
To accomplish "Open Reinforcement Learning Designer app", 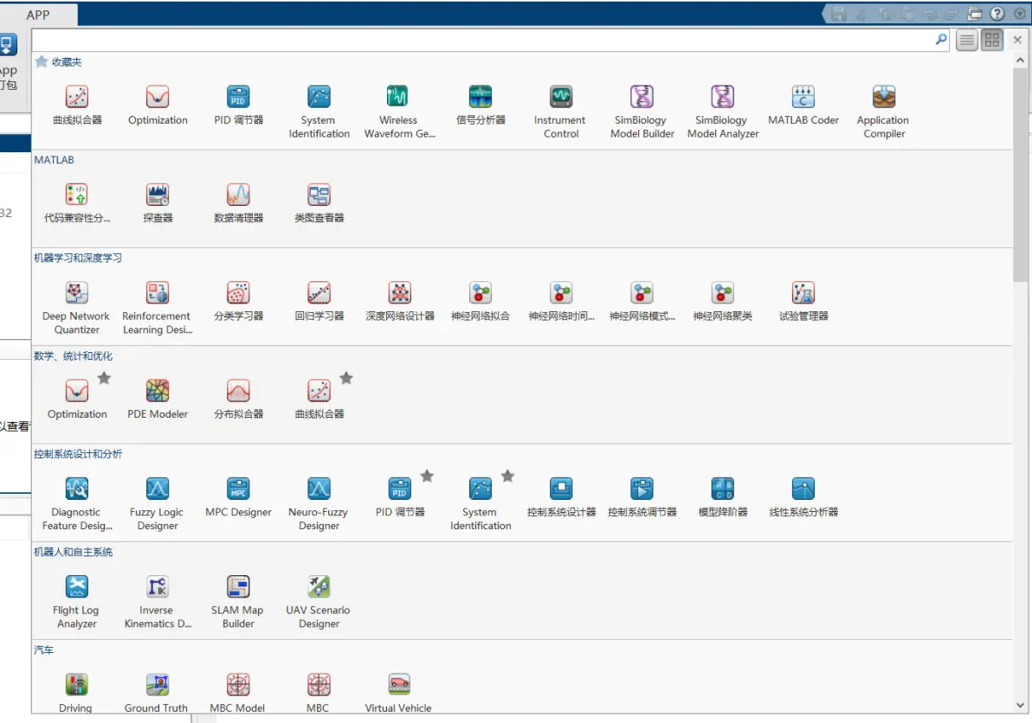I will point(158,308).
